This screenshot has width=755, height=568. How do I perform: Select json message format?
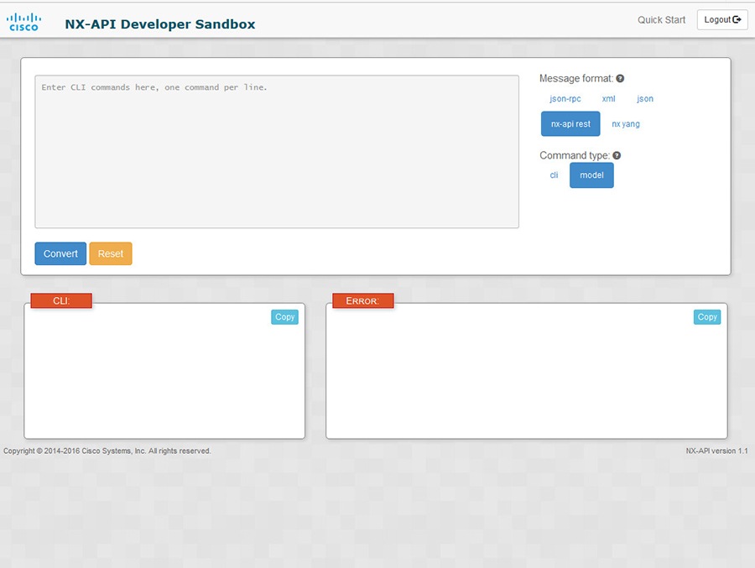644,98
